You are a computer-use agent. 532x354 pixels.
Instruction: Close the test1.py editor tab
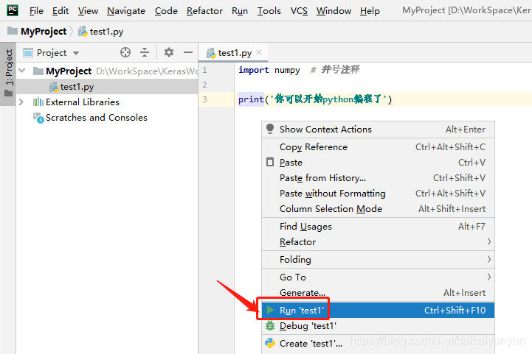pyautogui.click(x=259, y=52)
